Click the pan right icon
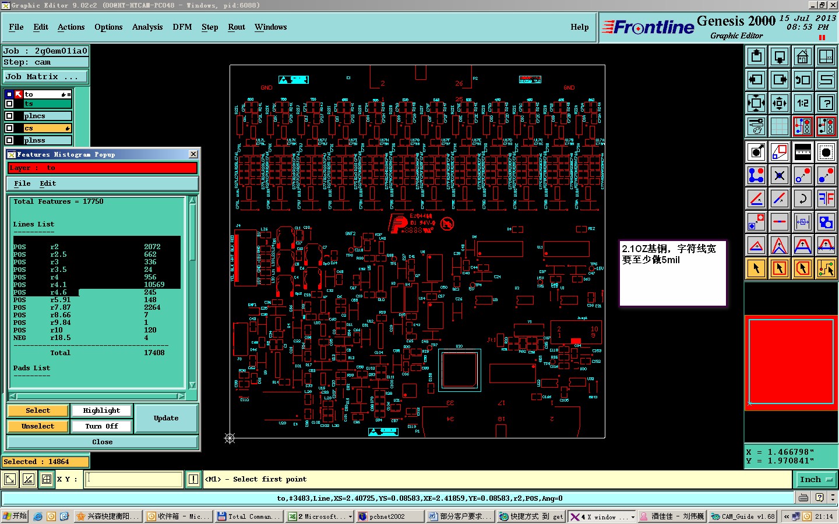 pyautogui.click(x=780, y=80)
